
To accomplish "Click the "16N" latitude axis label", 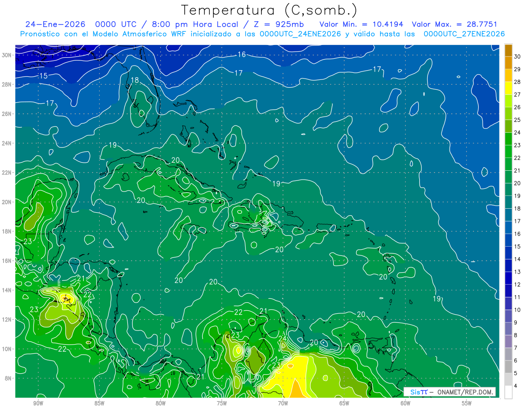I will click(x=7, y=261).
